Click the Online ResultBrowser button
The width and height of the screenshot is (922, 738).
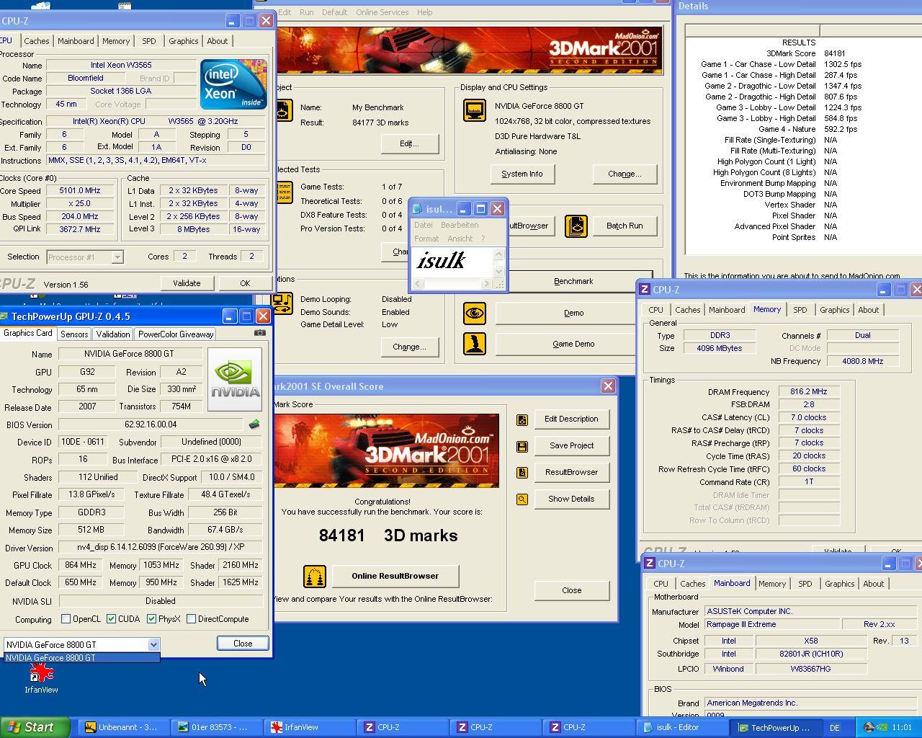395,576
